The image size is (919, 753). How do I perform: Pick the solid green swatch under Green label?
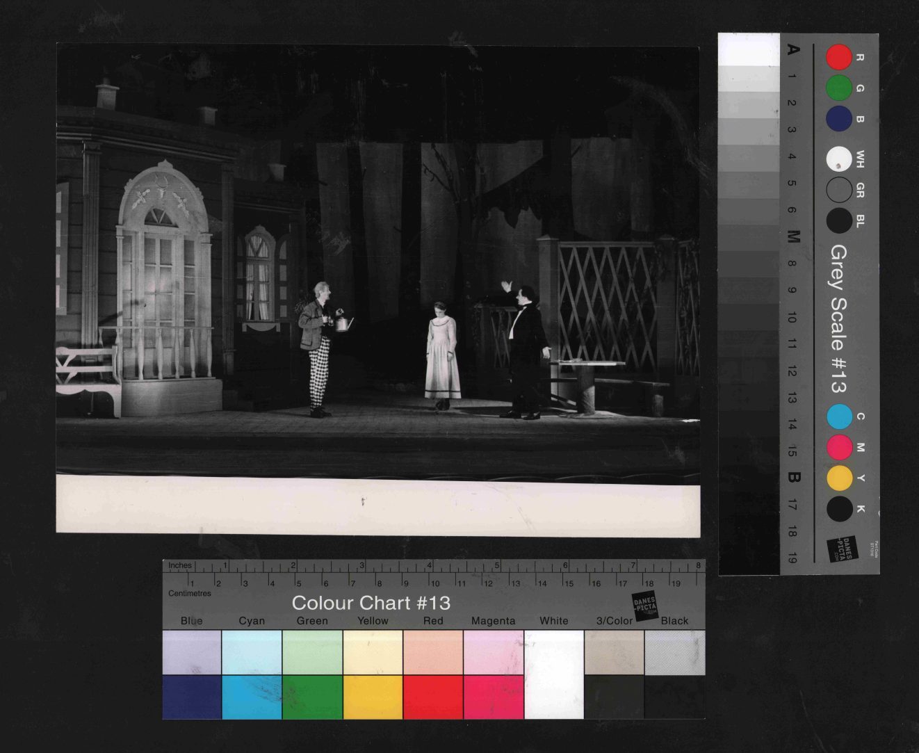click(312, 697)
